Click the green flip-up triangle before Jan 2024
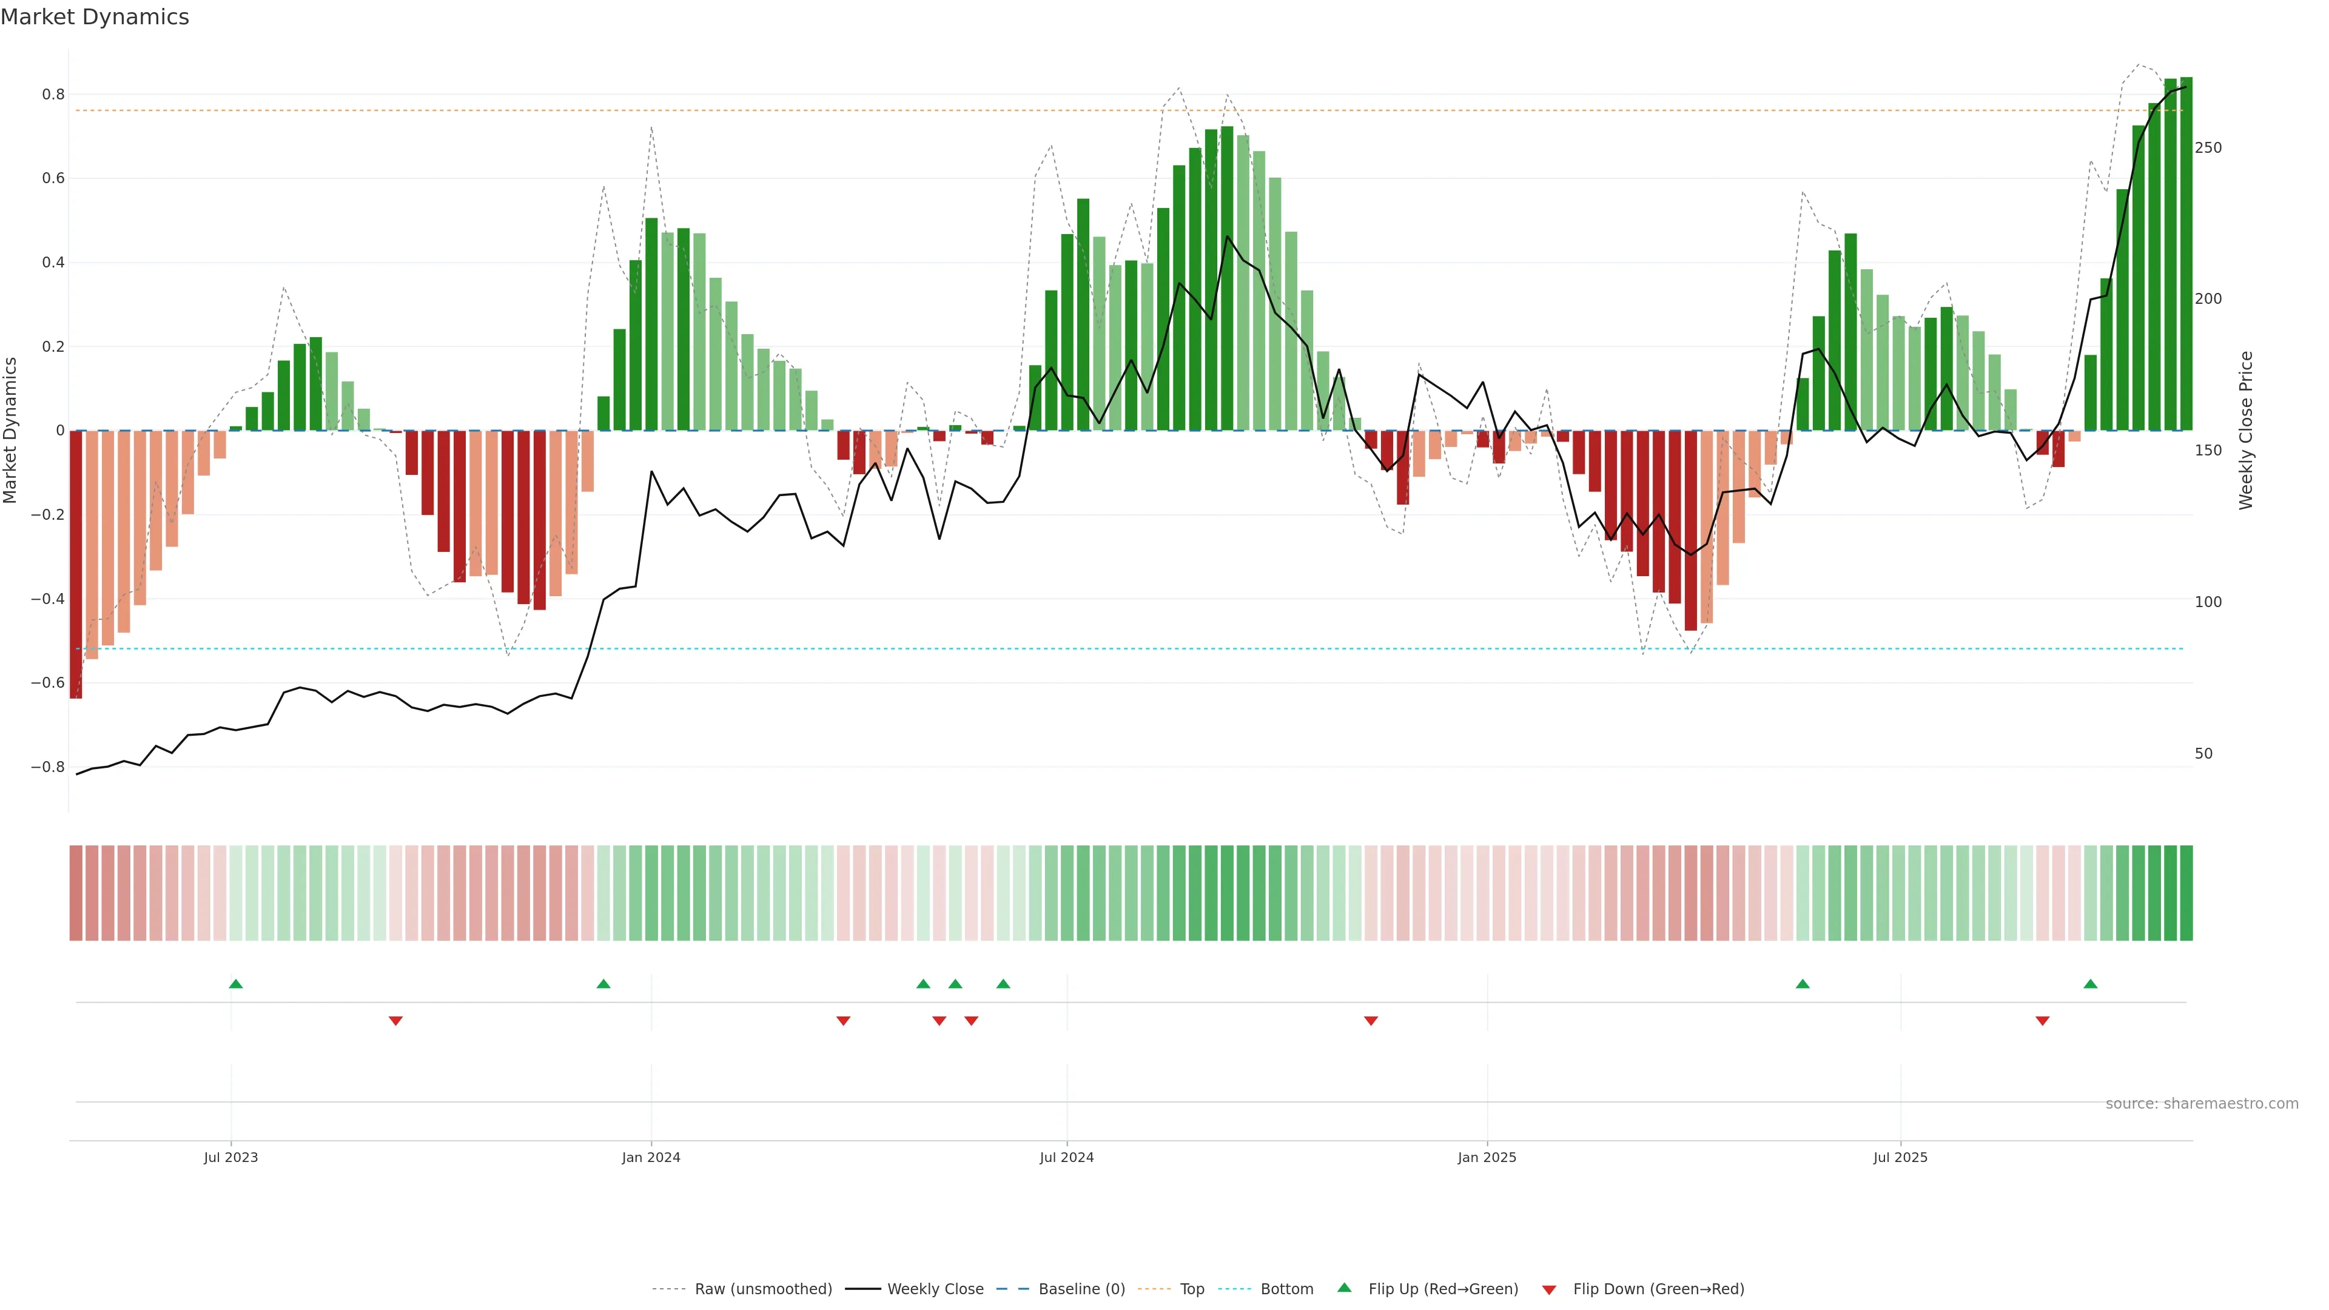This screenshot has width=2329, height=1310. pyautogui.click(x=604, y=984)
